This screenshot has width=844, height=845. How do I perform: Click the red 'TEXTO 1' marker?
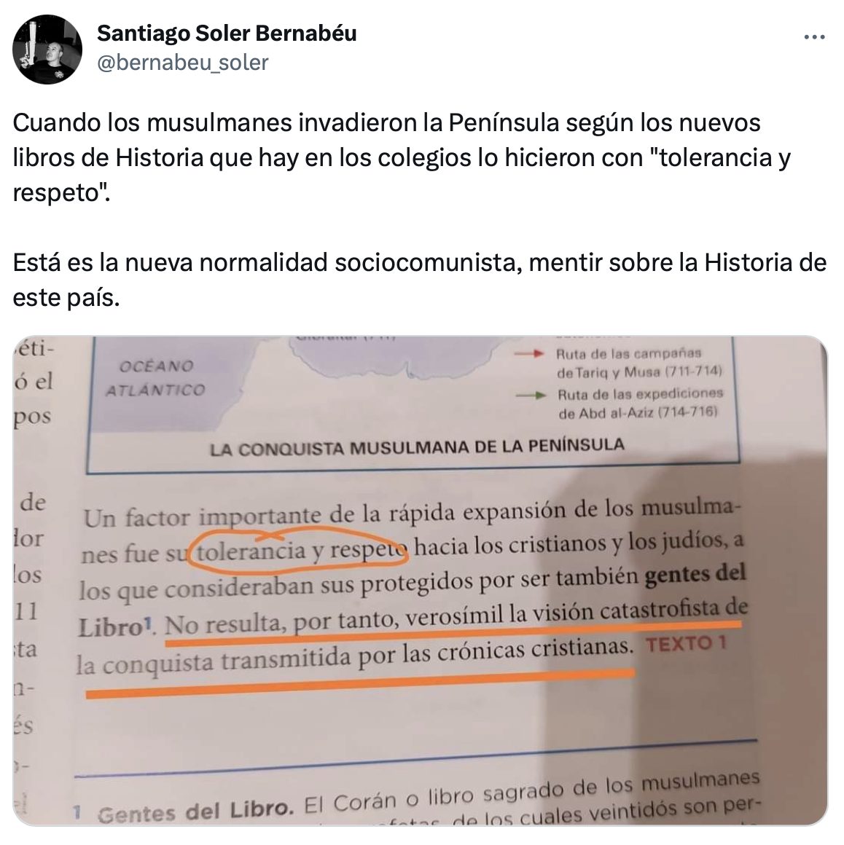point(685,644)
